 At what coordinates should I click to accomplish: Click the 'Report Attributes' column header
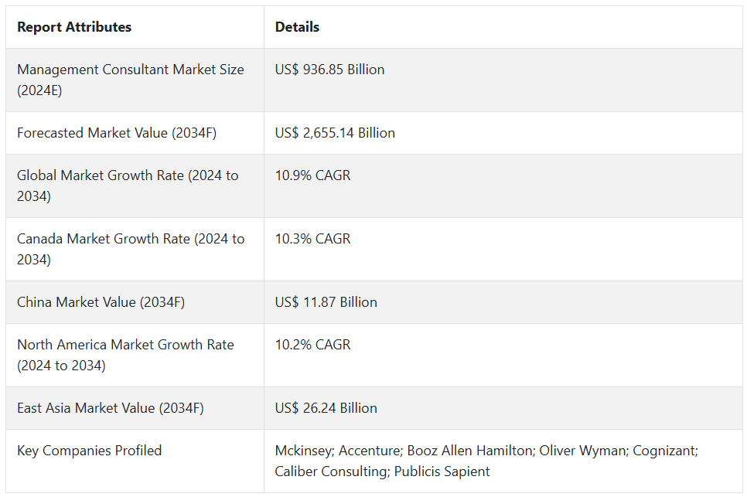point(74,27)
